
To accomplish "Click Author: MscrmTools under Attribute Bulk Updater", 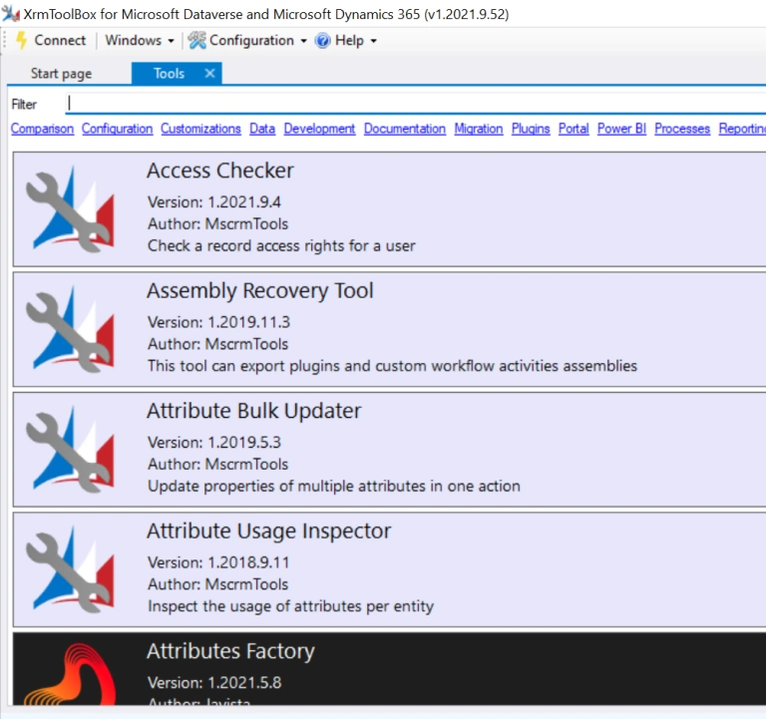I will pos(217,464).
